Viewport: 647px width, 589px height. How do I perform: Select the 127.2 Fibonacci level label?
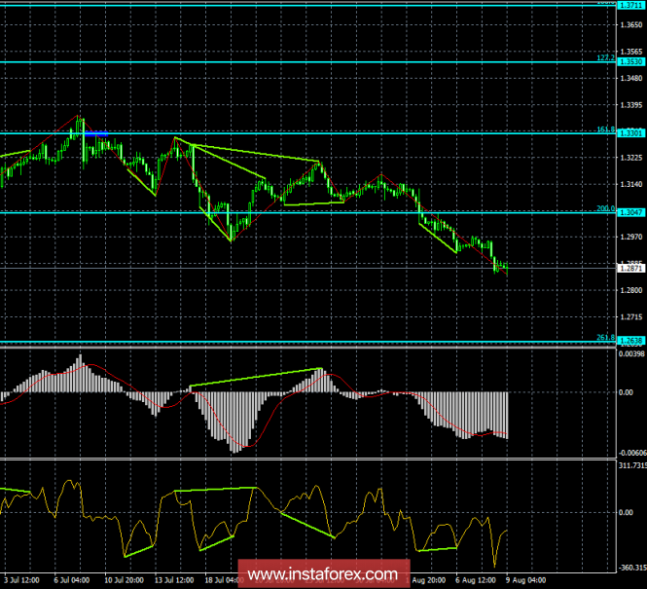pyautogui.click(x=603, y=58)
